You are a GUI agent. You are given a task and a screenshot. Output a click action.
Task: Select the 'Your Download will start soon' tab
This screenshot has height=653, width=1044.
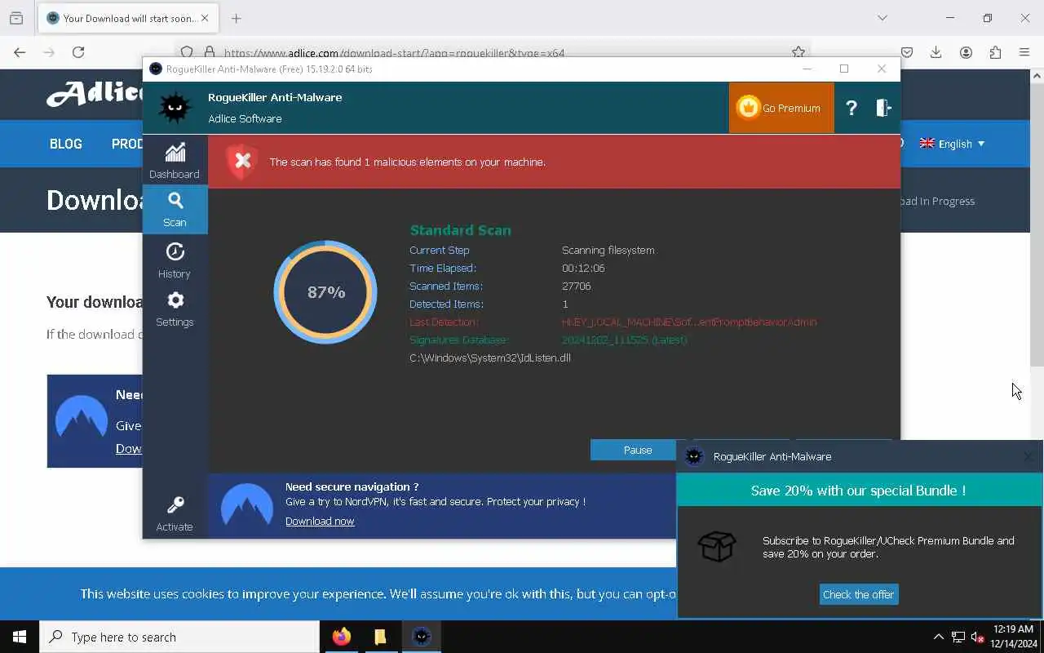(x=129, y=18)
